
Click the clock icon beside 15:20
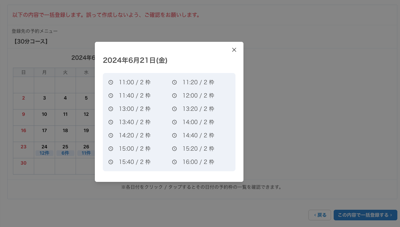[x=174, y=149]
